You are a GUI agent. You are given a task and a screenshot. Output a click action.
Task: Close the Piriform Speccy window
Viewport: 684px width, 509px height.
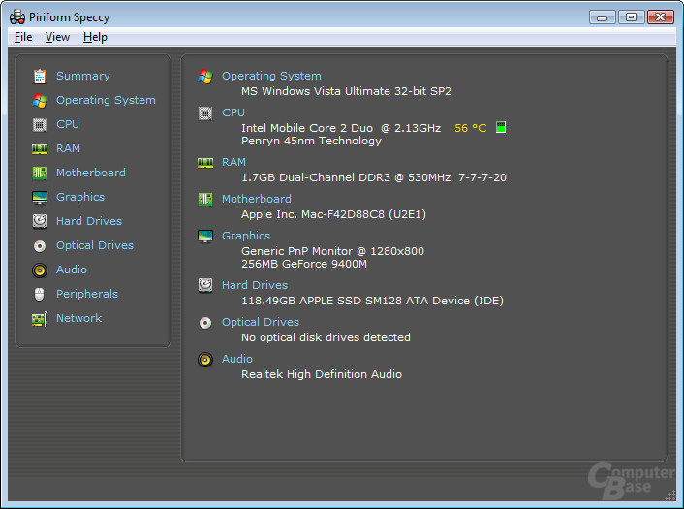[661, 17]
